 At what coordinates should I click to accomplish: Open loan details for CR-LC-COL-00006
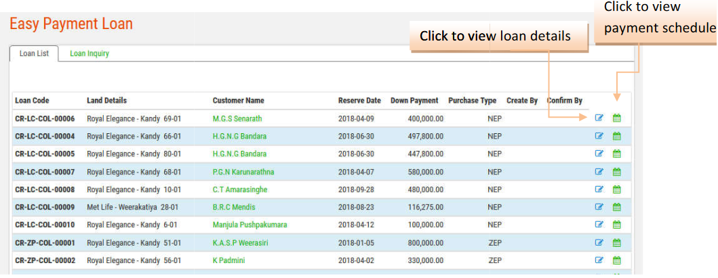(599, 118)
